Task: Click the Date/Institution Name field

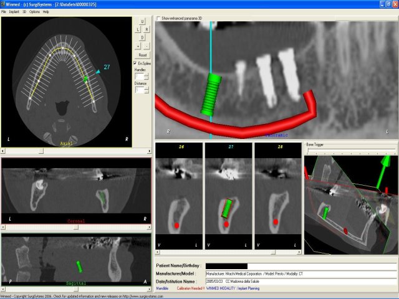Action: pos(302,282)
